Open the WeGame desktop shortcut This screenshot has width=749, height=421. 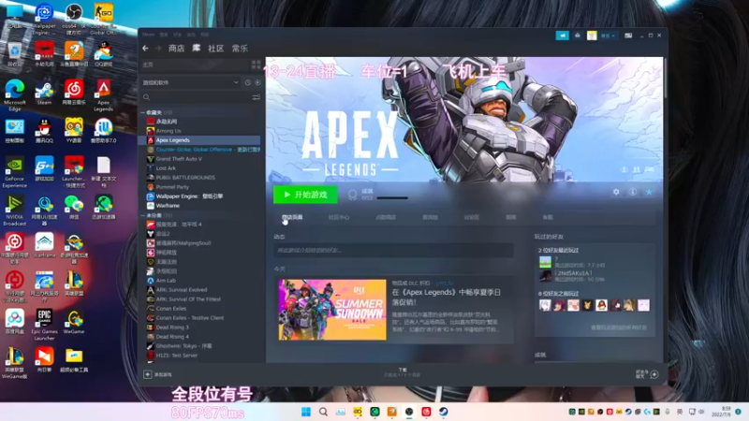click(x=74, y=322)
